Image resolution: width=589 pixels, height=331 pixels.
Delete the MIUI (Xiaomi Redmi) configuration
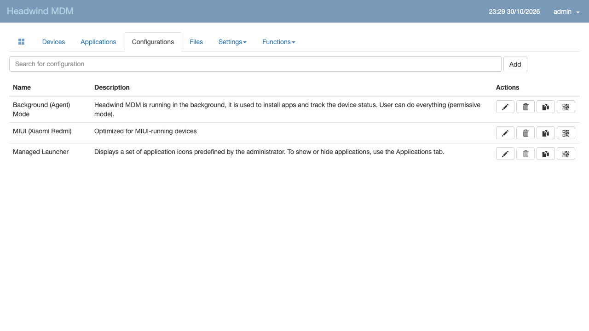(x=525, y=133)
